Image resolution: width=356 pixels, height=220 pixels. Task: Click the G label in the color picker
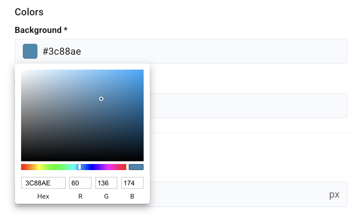[x=106, y=197]
